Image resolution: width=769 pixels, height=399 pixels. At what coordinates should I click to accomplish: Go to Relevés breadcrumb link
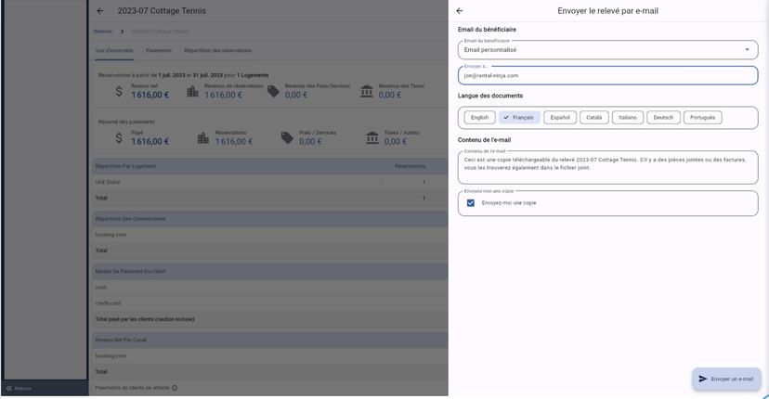[102, 32]
